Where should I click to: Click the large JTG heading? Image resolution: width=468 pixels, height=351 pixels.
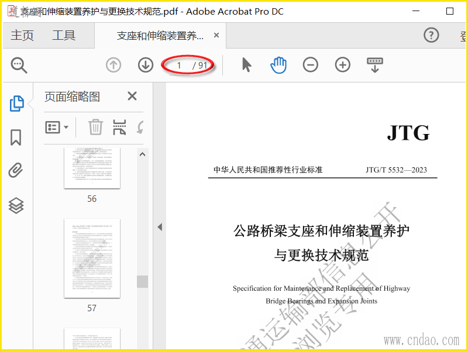[408, 133]
